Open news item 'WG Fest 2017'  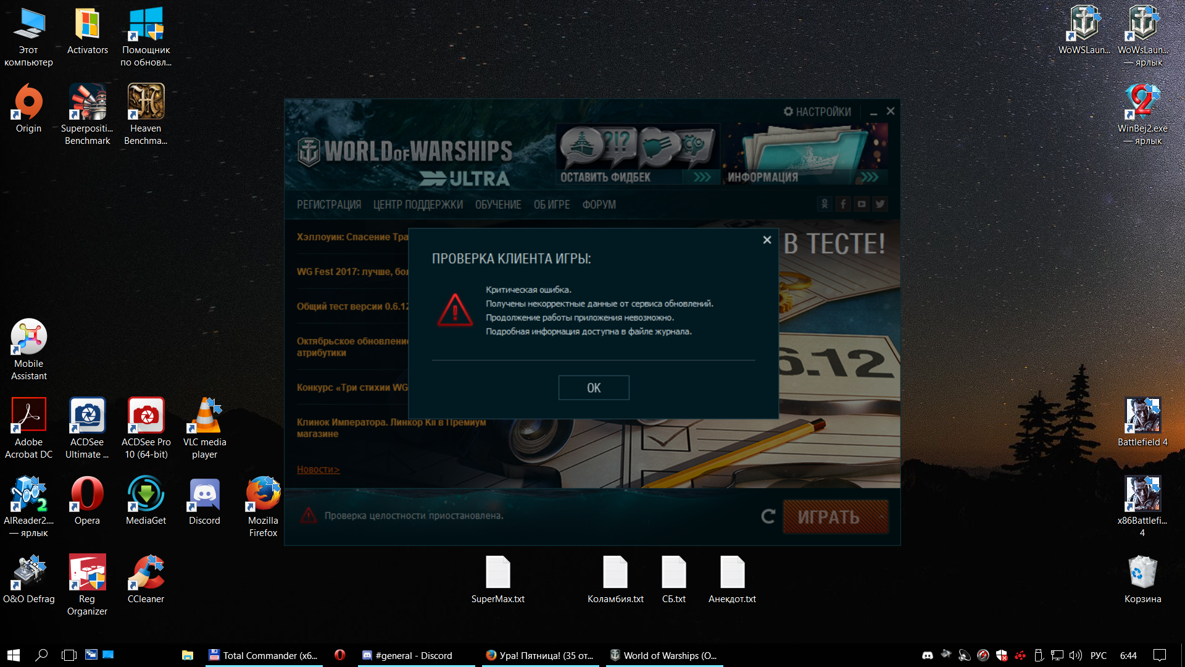pyautogui.click(x=352, y=272)
